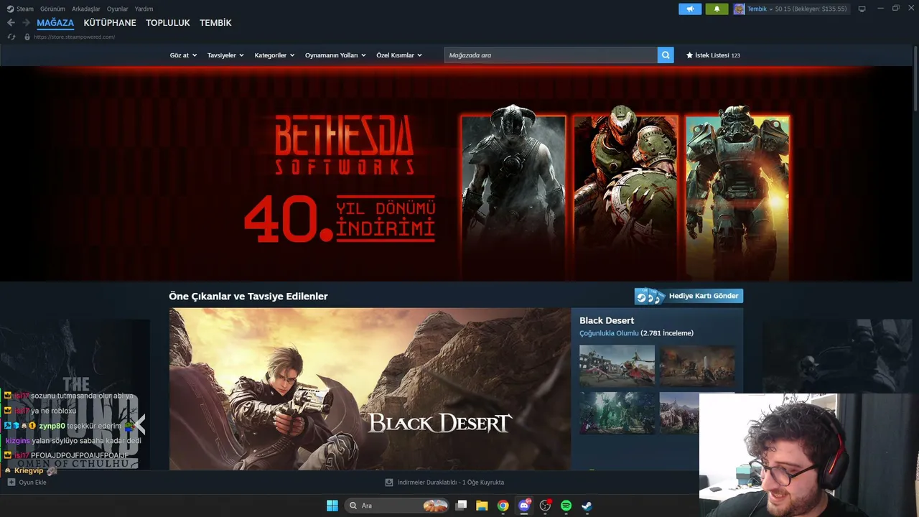Switch to the KÜTÜPHANE tab

point(110,23)
